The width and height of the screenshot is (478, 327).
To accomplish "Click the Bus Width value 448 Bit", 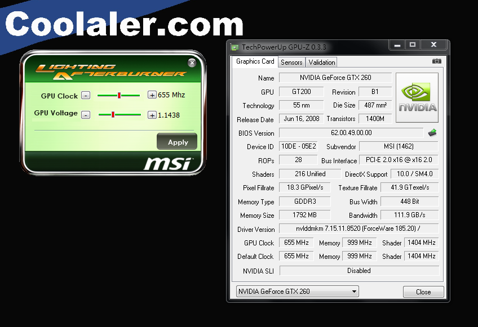I will point(410,201).
